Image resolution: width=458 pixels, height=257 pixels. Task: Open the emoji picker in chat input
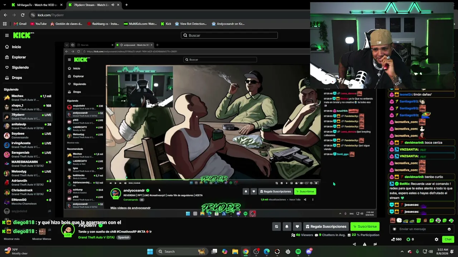click(449, 229)
